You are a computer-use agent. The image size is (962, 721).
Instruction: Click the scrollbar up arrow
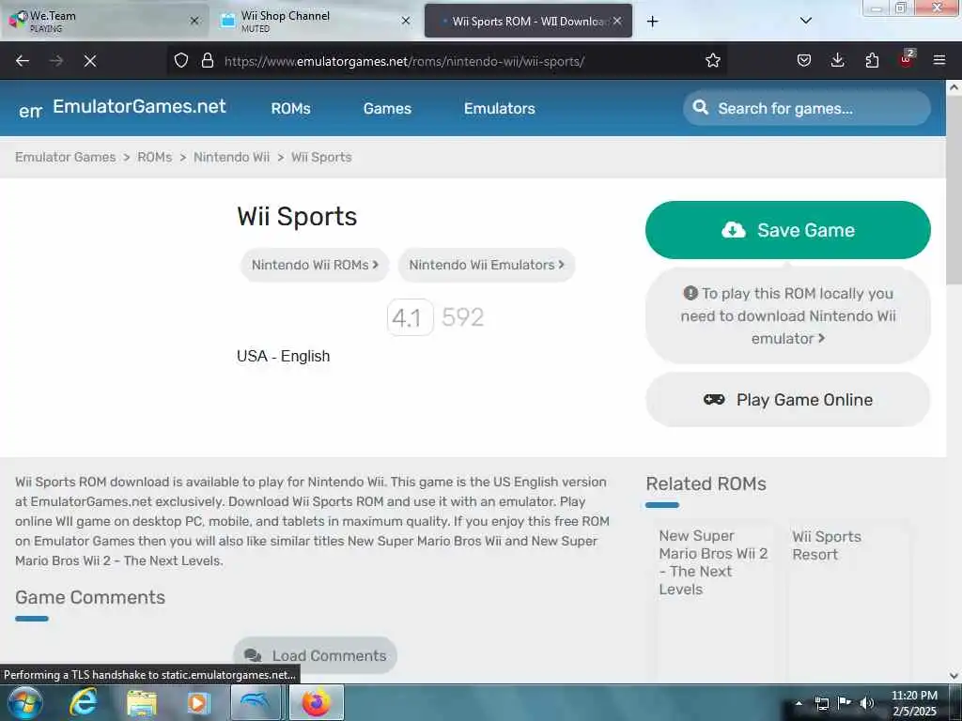pos(954,87)
